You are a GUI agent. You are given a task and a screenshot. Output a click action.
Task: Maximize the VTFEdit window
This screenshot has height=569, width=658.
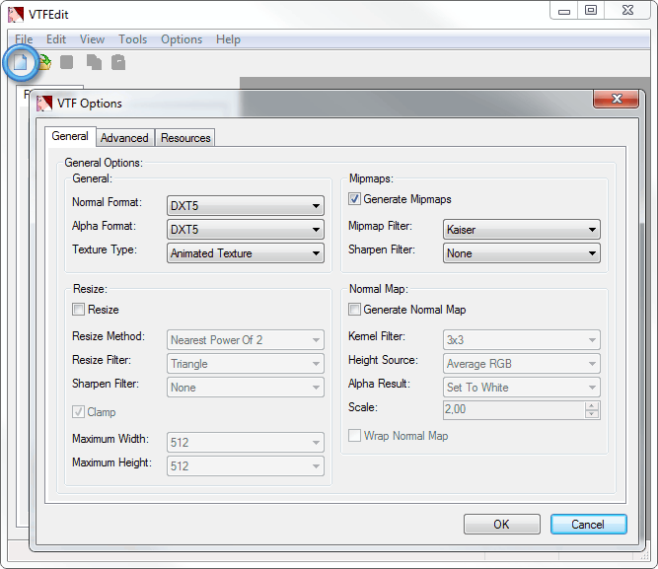coord(591,11)
